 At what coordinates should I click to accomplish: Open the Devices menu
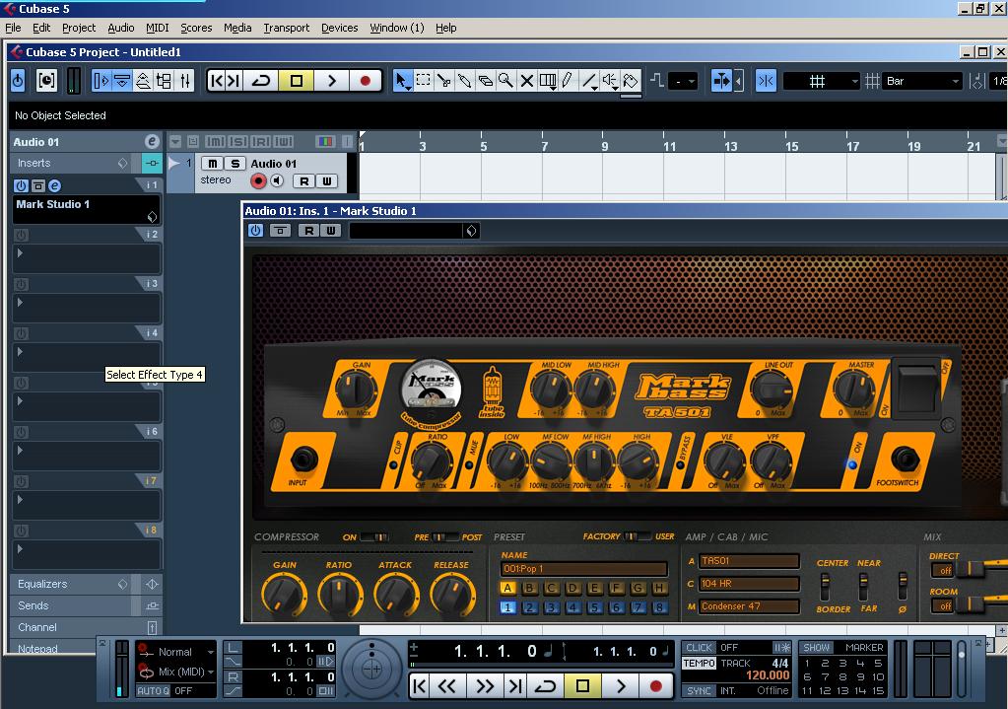pyautogui.click(x=339, y=28)
